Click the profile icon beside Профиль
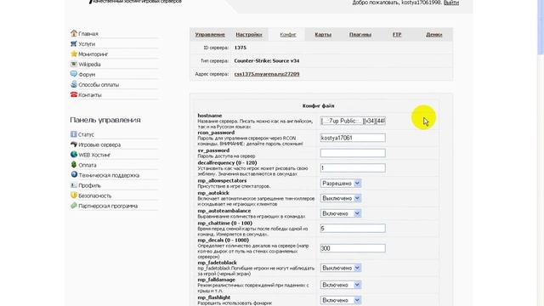 click(74, 185)
